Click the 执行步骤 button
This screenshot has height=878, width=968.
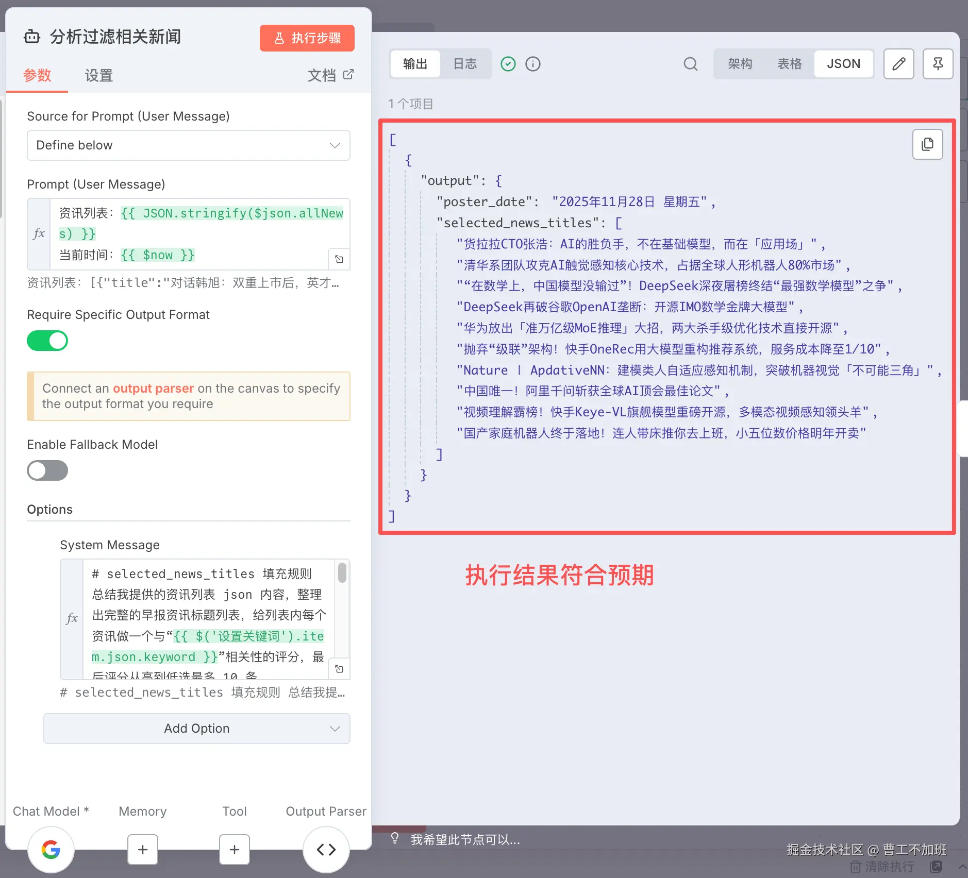[x=307, y=38]
